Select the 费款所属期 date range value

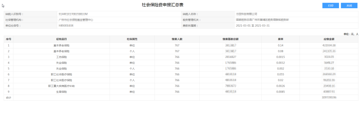coord(253,26)
